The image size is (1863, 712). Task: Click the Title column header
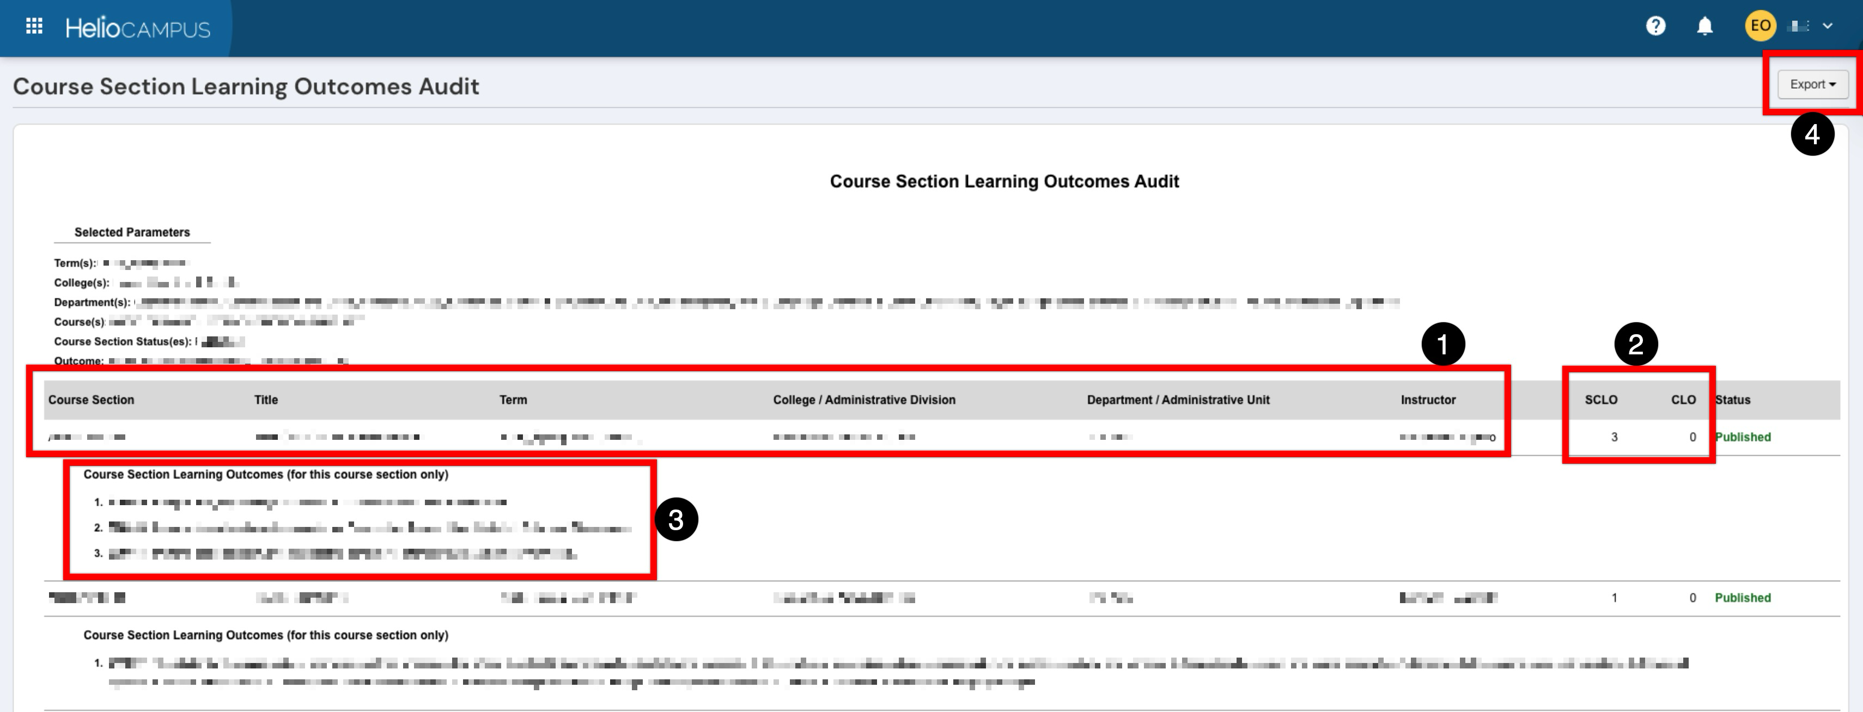coord(266,400)
